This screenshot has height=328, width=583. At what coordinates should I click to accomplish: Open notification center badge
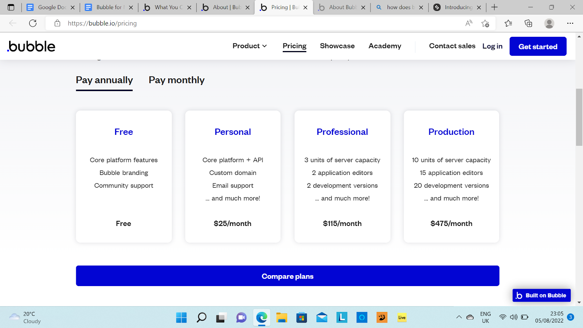coord(571,317)
